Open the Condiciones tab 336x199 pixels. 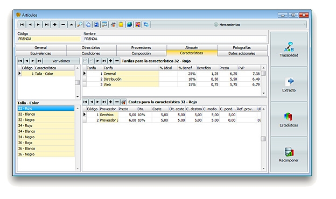tap(91, 53)
